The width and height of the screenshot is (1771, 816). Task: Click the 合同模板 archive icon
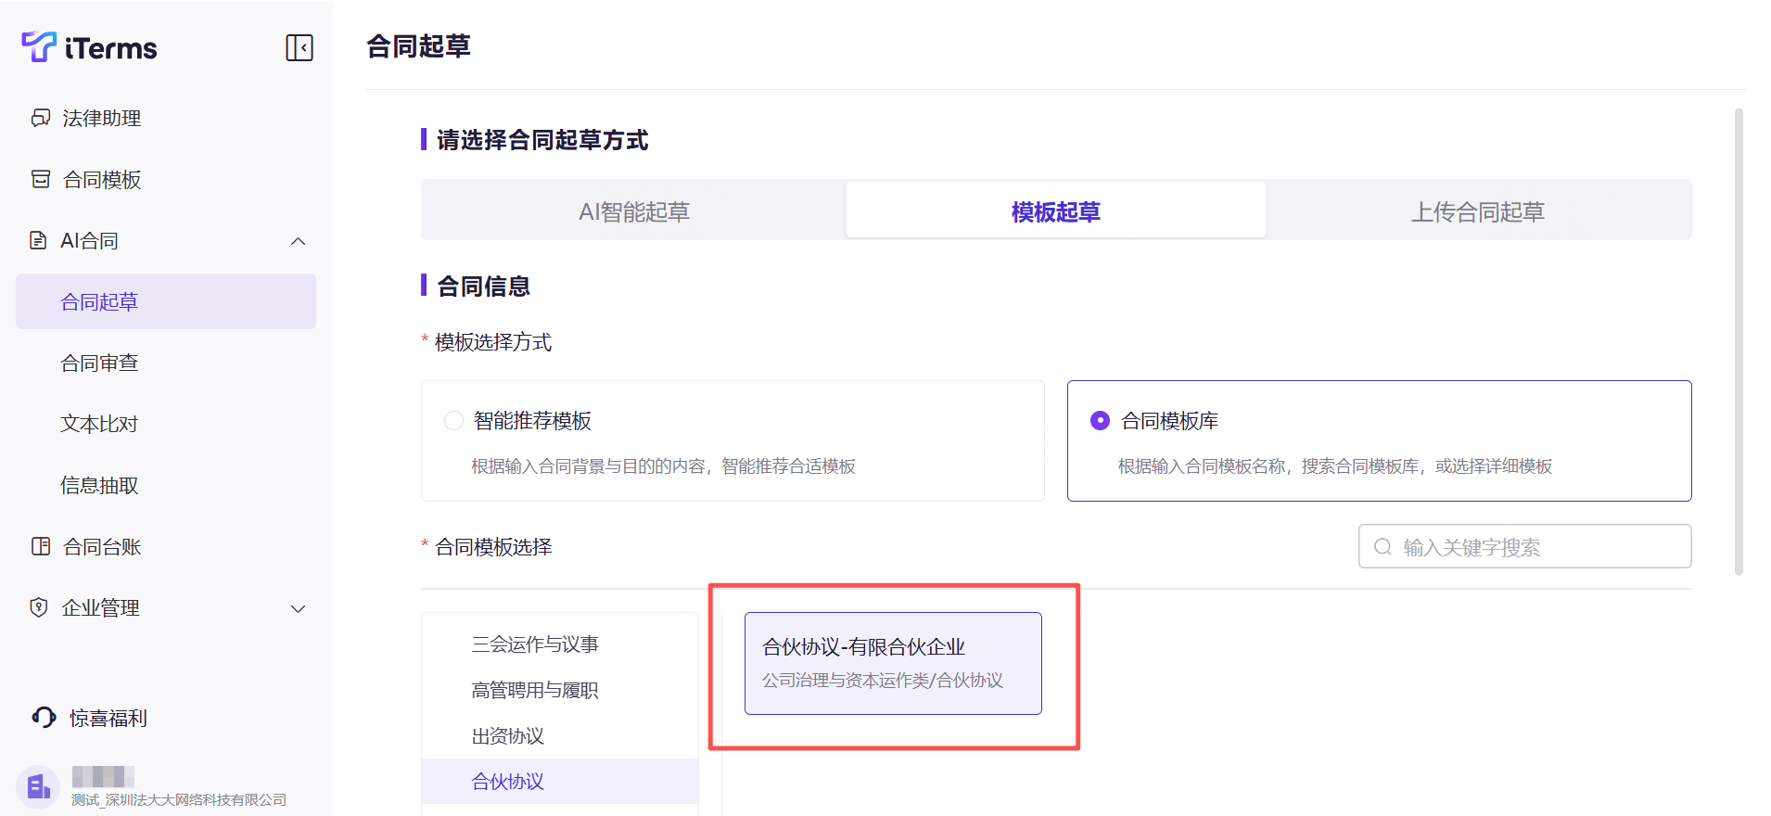tap(41, 179)
